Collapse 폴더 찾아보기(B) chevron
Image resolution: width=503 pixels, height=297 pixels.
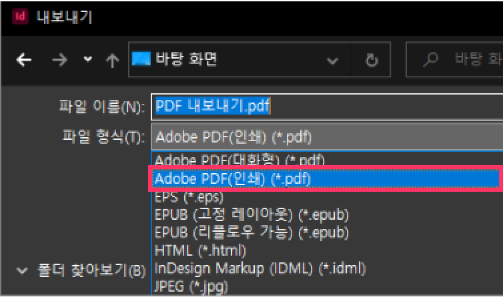click(x=22, y=271)
